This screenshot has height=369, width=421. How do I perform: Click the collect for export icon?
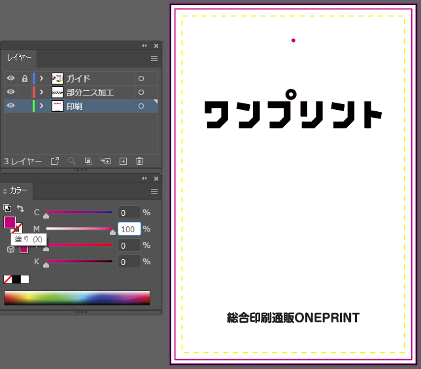[55, 161]
